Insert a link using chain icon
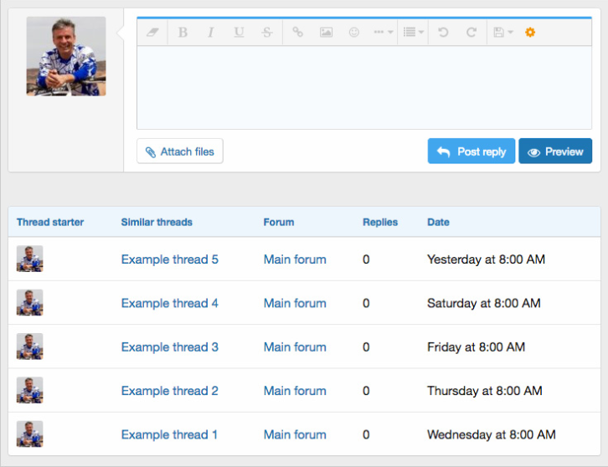Viewport: 608px width, 467px height. coord(297,33)
